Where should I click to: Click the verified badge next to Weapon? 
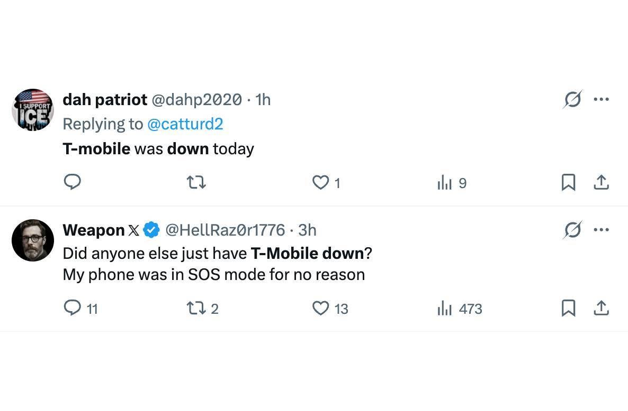click(151, 230)
